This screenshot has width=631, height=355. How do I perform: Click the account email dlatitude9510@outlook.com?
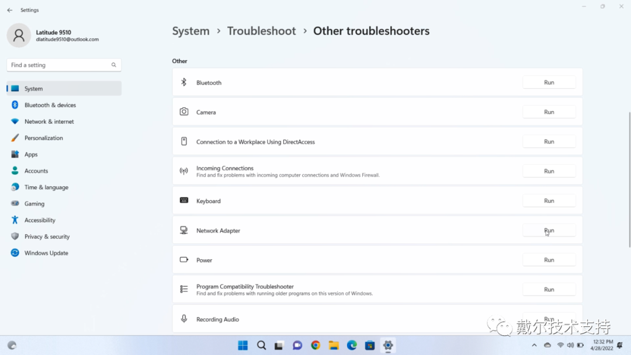click(67, 39)
